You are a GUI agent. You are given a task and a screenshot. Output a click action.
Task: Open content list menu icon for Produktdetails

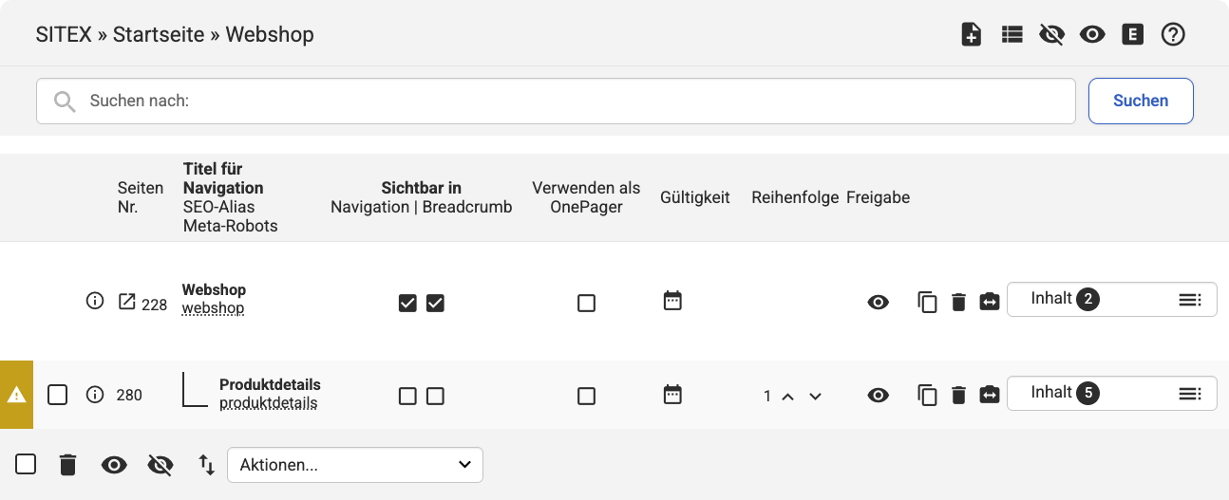coord(1190,393)
